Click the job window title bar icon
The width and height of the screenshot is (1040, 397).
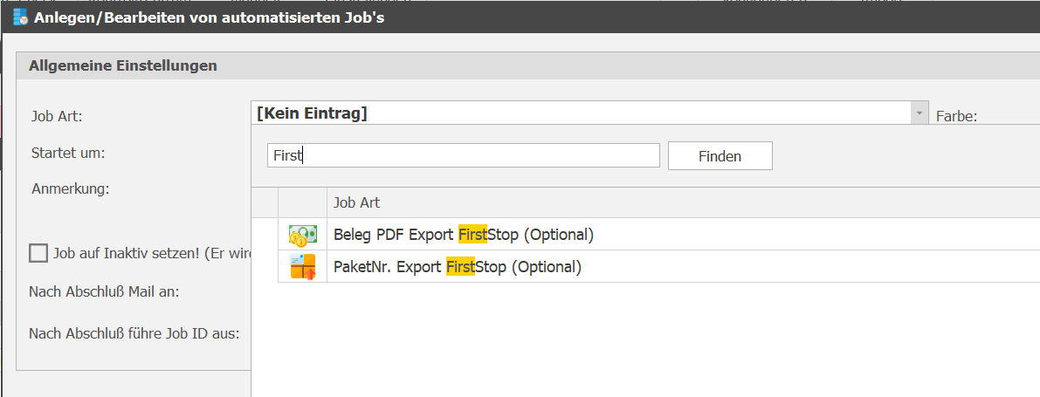[20, 17]
